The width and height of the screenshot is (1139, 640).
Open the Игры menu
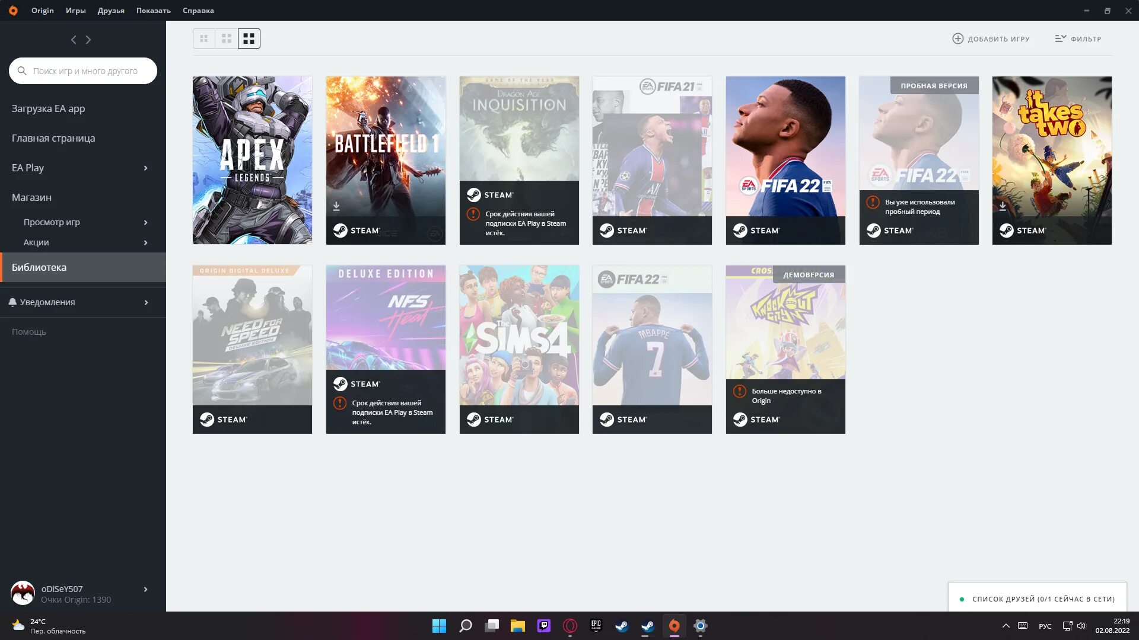coord(76,11)
